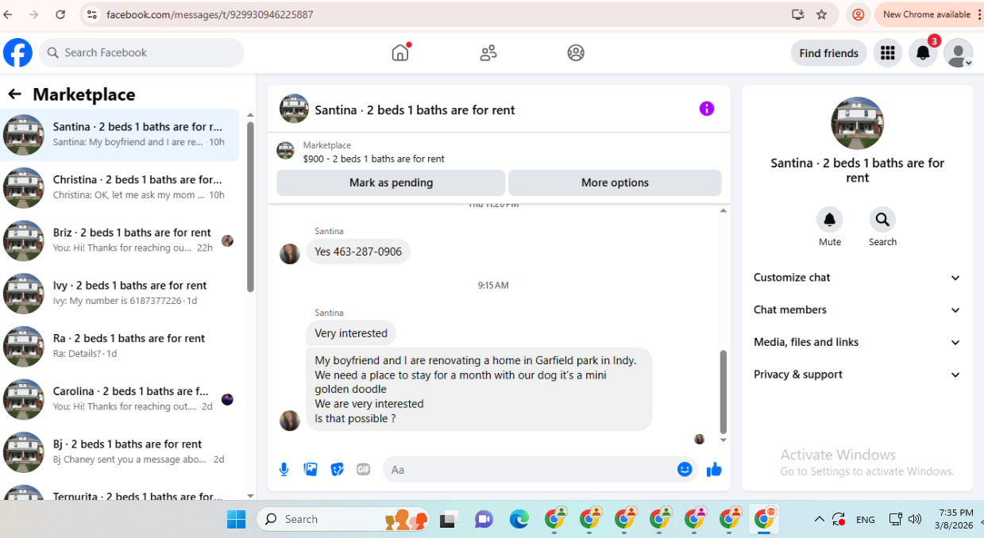Image resolution: width=984 pixels, height=538 pixels.
Task: Open the Facebook logo home link
Action: [x=17, y=52]
